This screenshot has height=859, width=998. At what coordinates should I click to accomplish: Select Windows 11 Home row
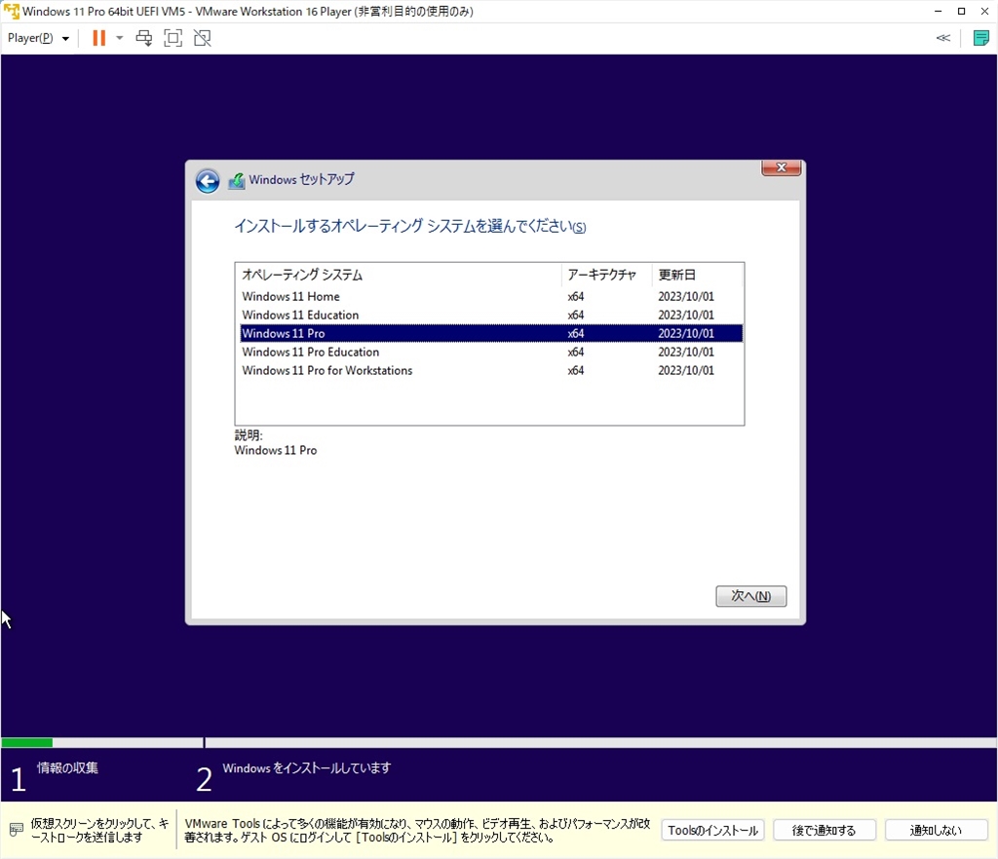491,296
